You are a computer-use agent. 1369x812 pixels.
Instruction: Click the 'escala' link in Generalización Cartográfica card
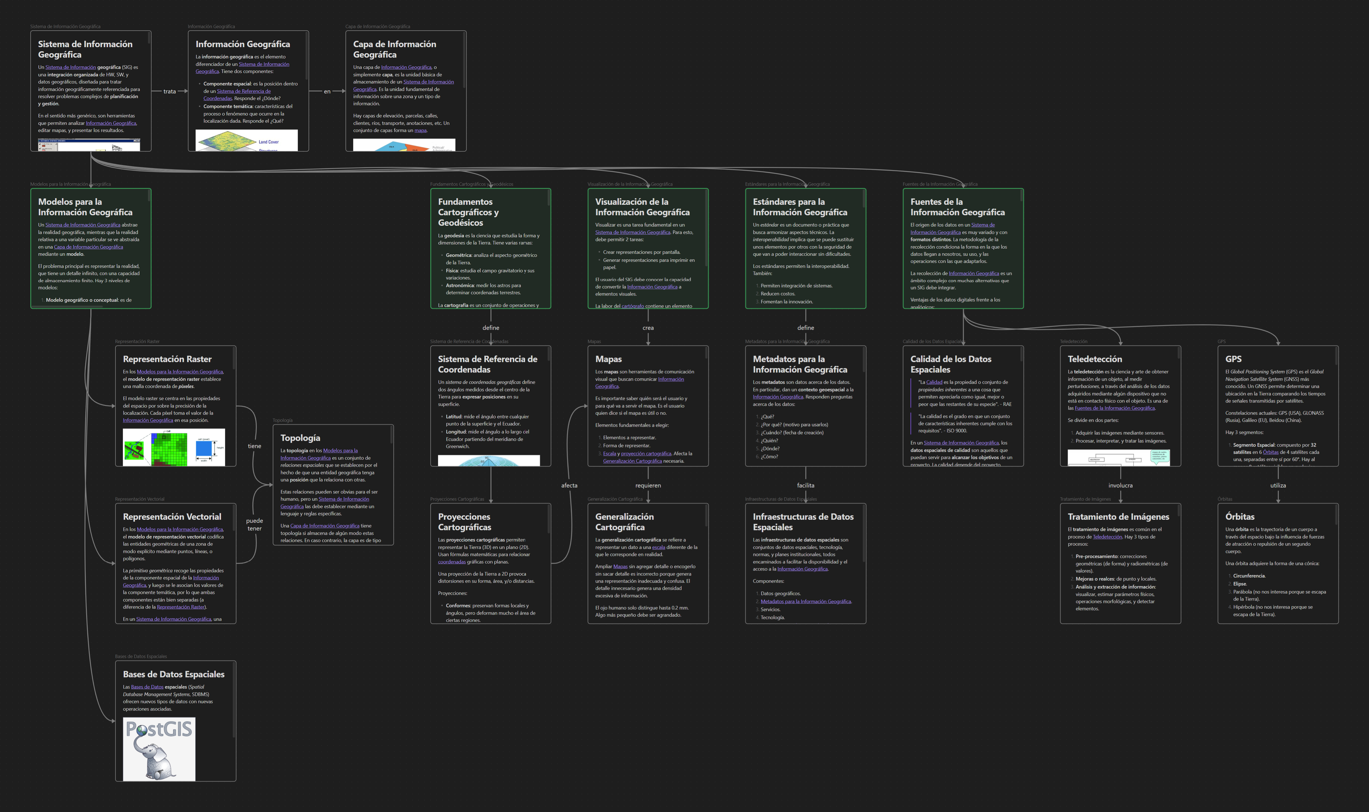[x=658, y=547]
